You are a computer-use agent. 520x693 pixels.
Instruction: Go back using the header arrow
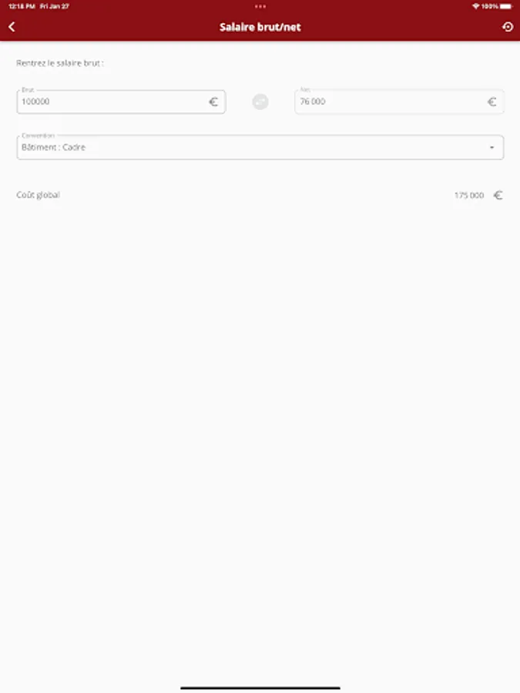coord(12,27)
